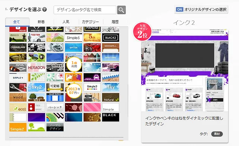Choose the SIMPLE4 design thumbnail
The width and height of the screenshot is (239, 146).
coord(18,77)
